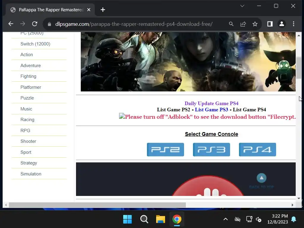Select the PaRappa The Rapper Remastered tab
304x228 pixels.
[x=50, y=10]
